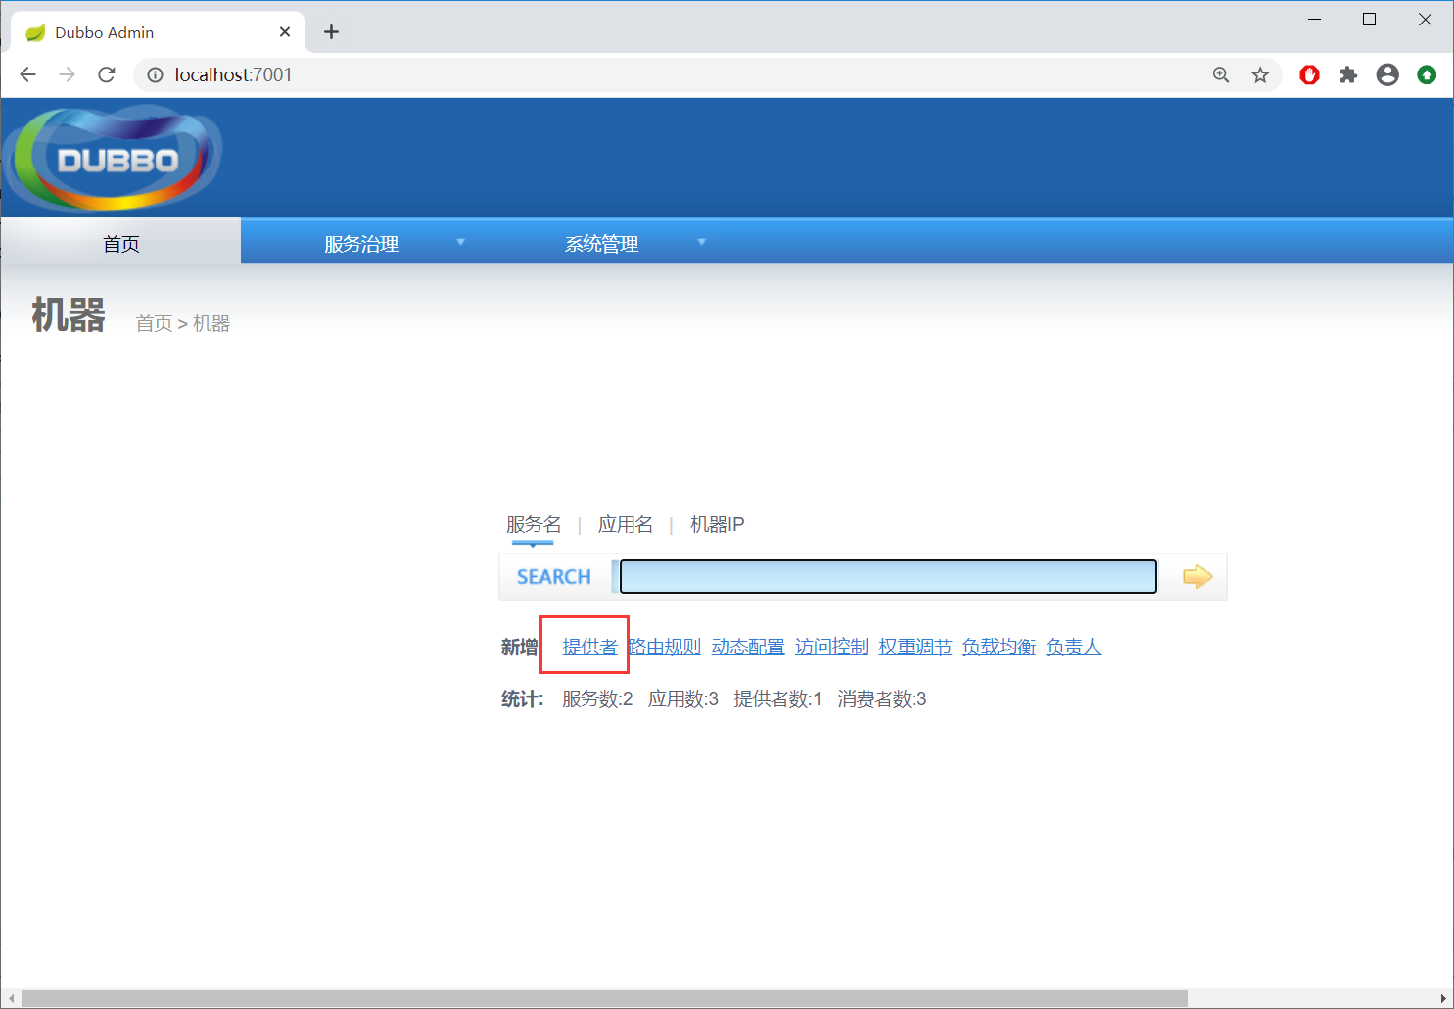Image resolution: width=1454 pixels, height=1009 pixels.
Task: Go forward in browser history
Action: [67, 74]
